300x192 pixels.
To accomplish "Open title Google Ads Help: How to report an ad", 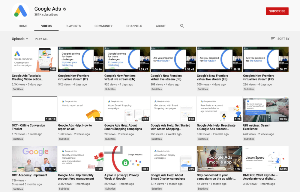I will point(75,127).
